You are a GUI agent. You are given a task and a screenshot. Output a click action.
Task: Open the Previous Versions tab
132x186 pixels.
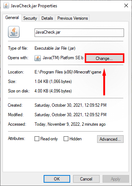pos(72,18)
